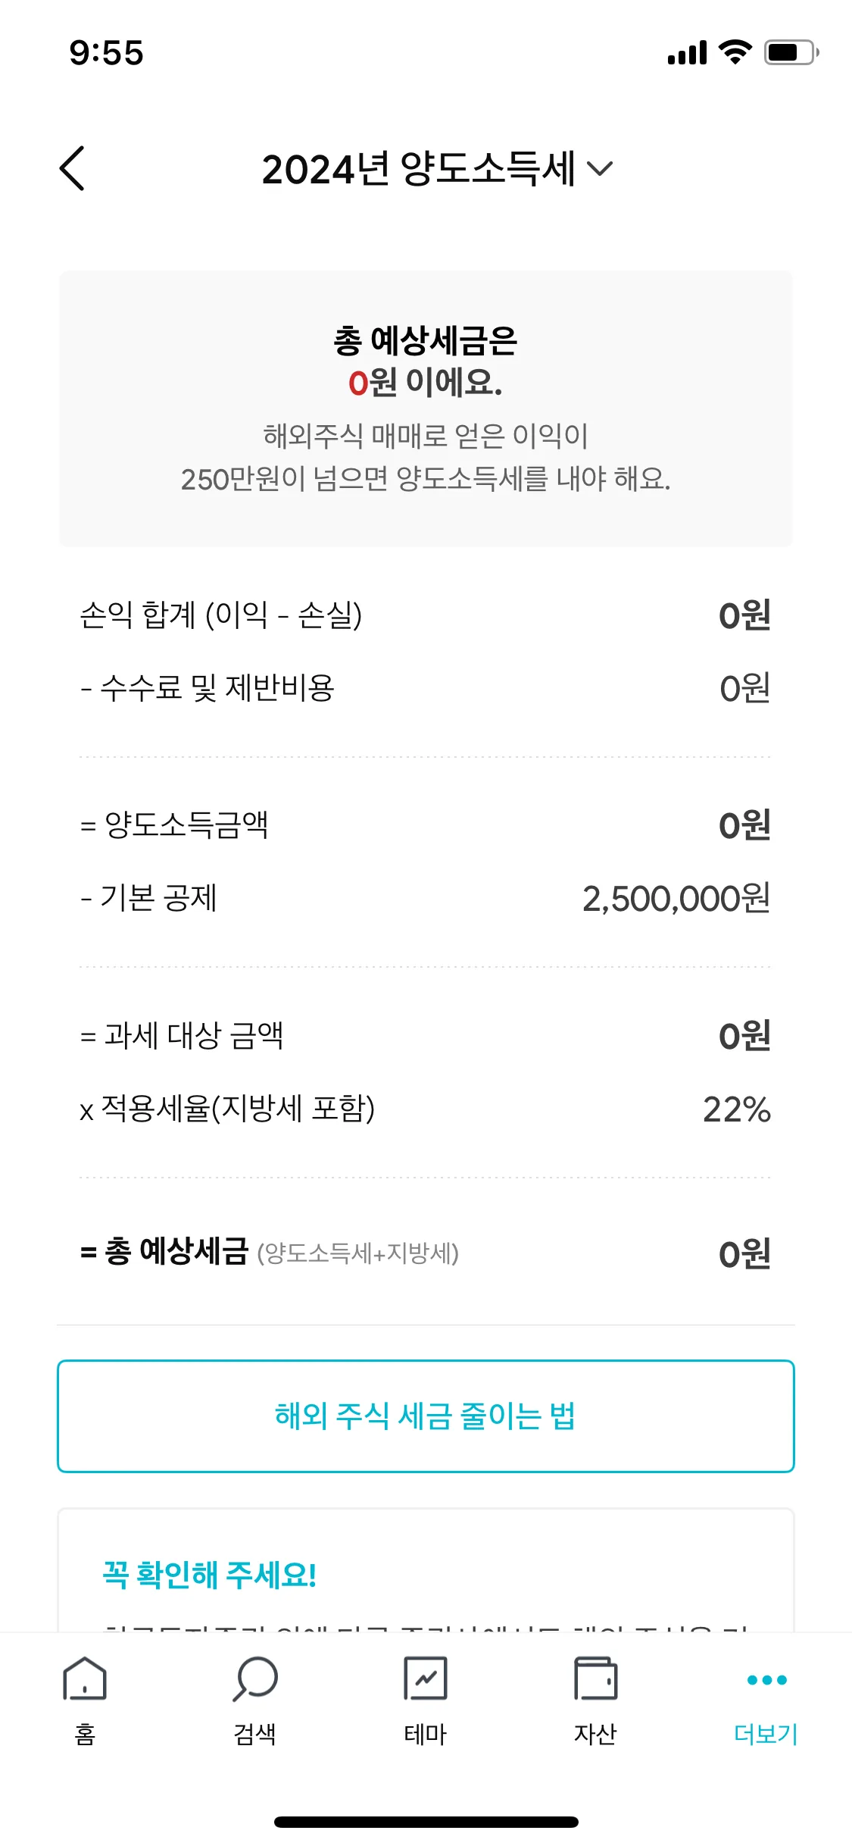Open search via the magnifier icon
Screen dimensions: 852x1846
point(256,1679)
